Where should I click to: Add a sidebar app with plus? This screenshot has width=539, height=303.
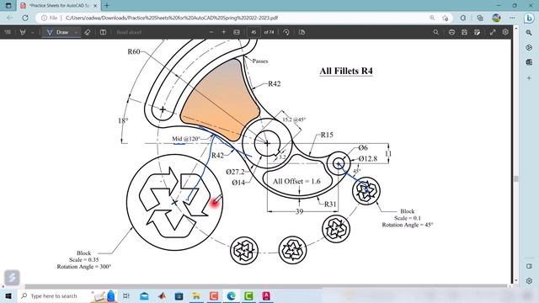pyautogui.click(x=529, y=78)
